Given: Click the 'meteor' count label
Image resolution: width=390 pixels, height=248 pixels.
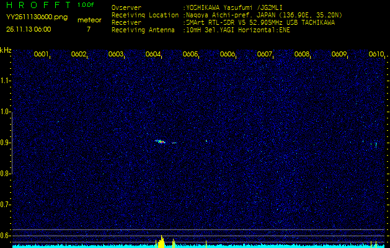Looking at the screenshot, I should (89, 20).
